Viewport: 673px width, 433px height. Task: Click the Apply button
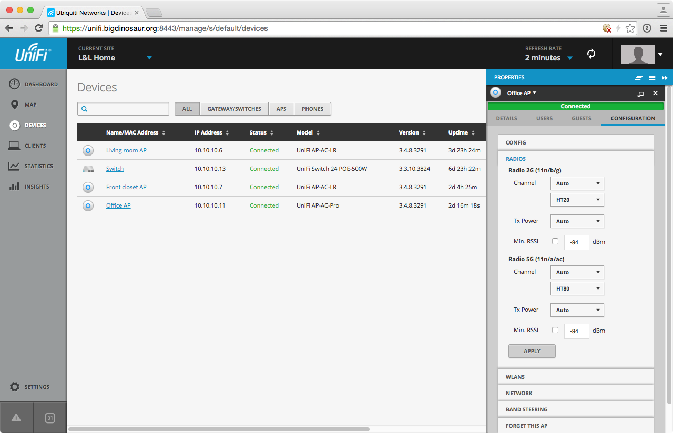[532, 351]
